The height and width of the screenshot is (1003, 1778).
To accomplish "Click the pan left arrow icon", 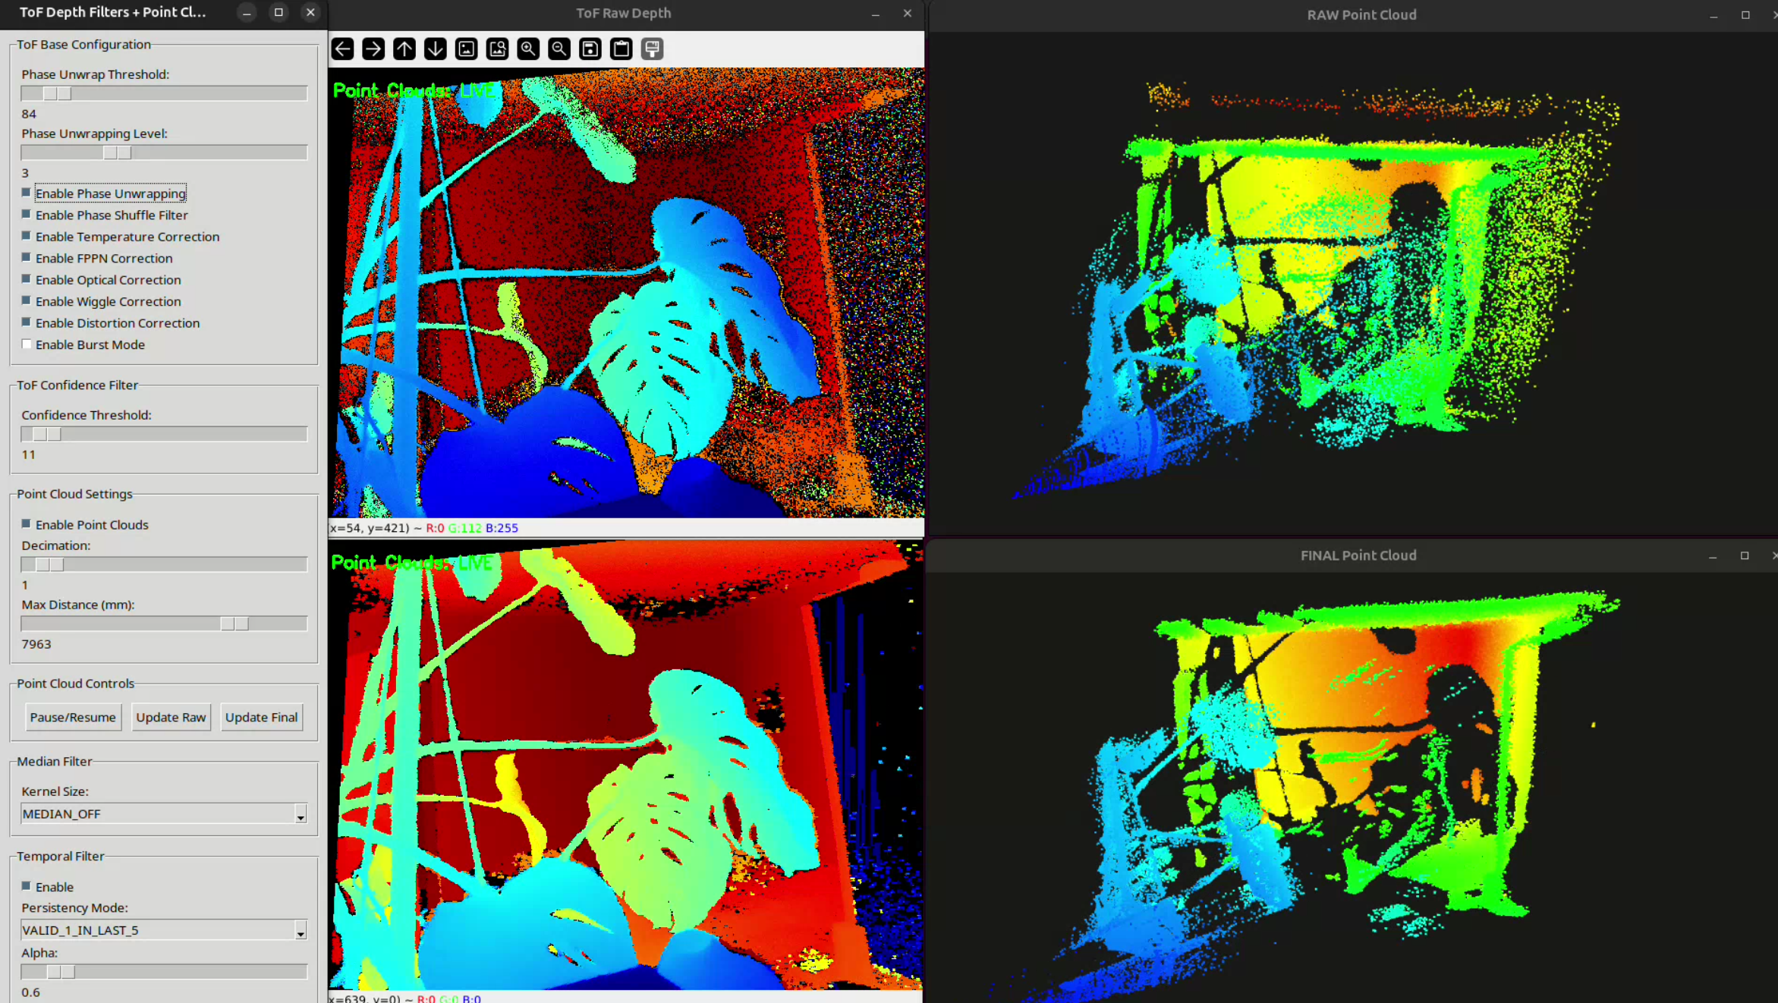I will pos(343,49).
